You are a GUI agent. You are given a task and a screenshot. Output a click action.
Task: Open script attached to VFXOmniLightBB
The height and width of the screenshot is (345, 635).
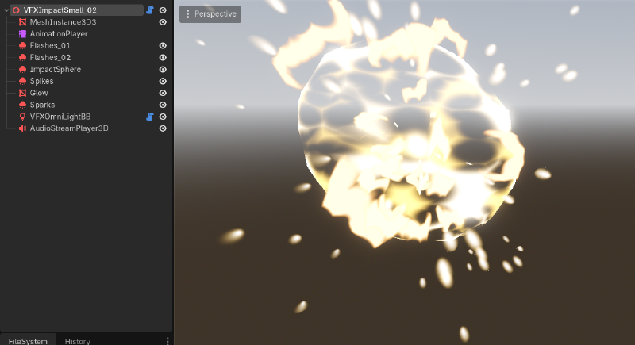pyautogui.click(x=150, y=117)
